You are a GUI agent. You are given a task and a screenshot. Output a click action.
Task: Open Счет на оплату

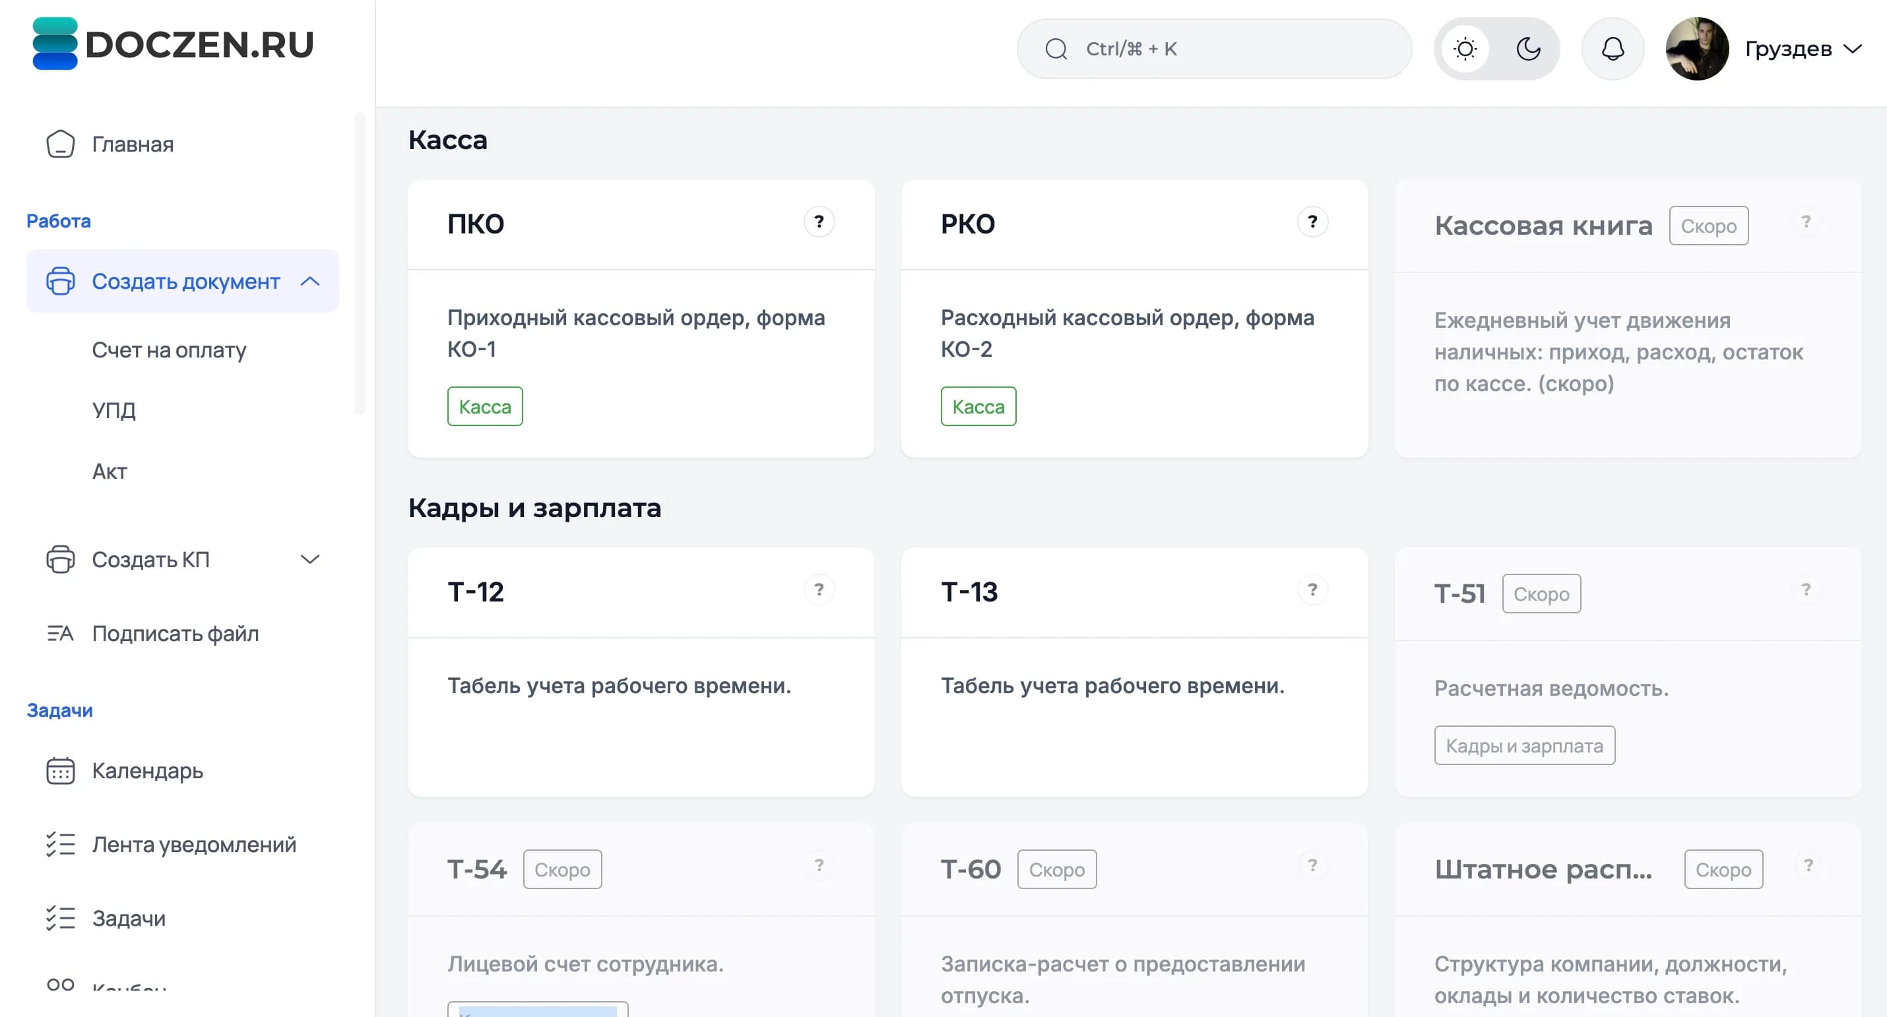click(169, 350)
